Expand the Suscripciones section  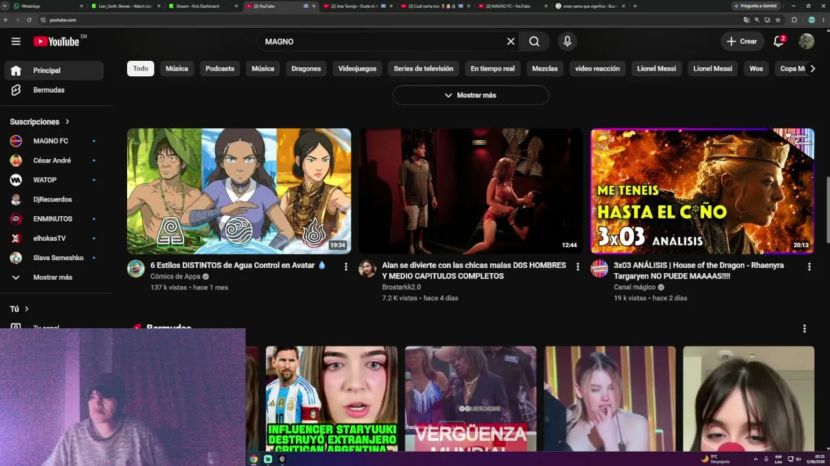point(40,122)
